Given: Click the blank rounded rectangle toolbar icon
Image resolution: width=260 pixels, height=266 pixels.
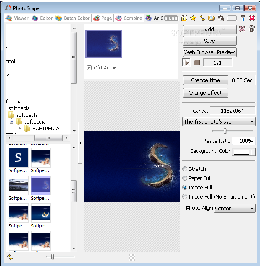Looking at the screenshot, I should point(232,18).
